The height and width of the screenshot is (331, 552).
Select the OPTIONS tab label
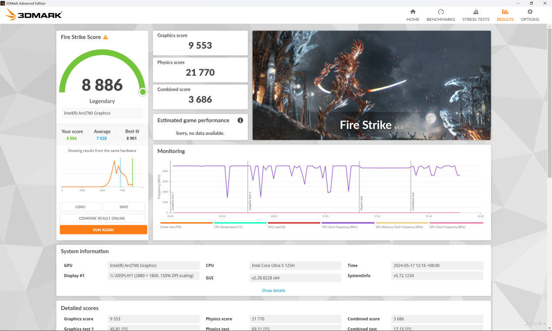tap(530, 19)
